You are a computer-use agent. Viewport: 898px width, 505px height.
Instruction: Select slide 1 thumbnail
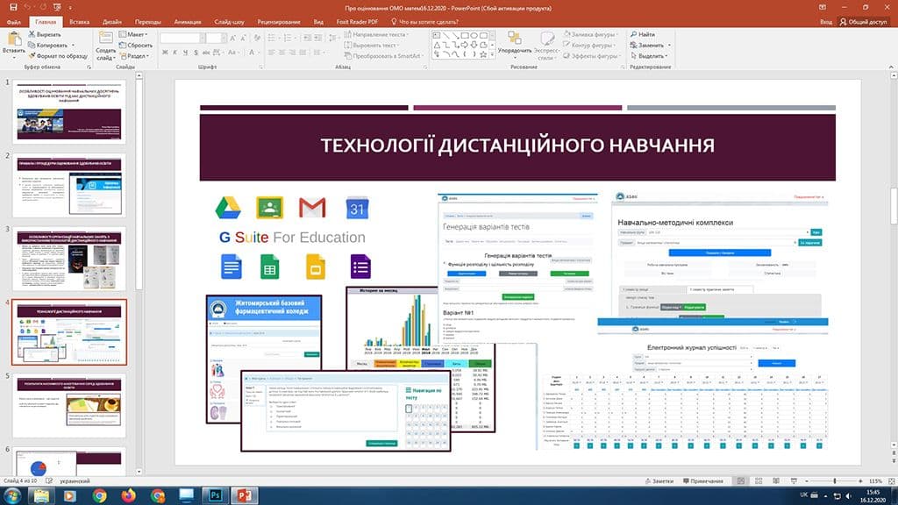coord(69,111)
